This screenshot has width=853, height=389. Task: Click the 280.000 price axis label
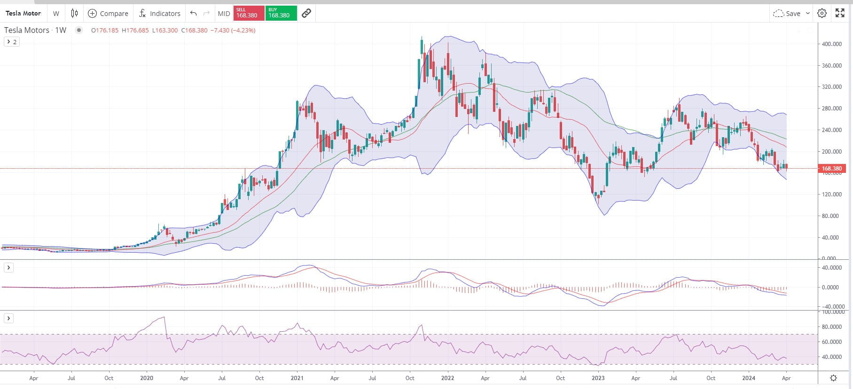pyautogui.click(x=832, y=109)
